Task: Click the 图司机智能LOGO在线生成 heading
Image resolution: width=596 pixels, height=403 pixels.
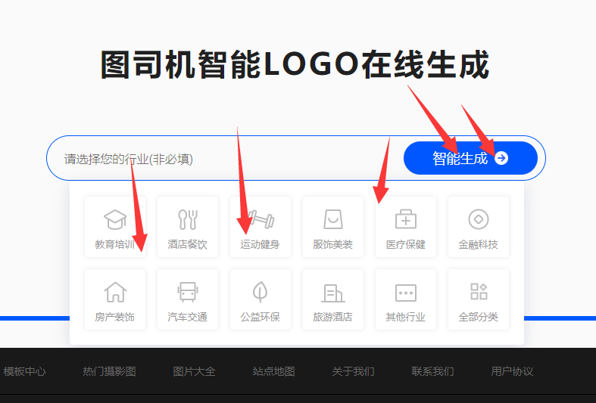Action: pos(295,64)
